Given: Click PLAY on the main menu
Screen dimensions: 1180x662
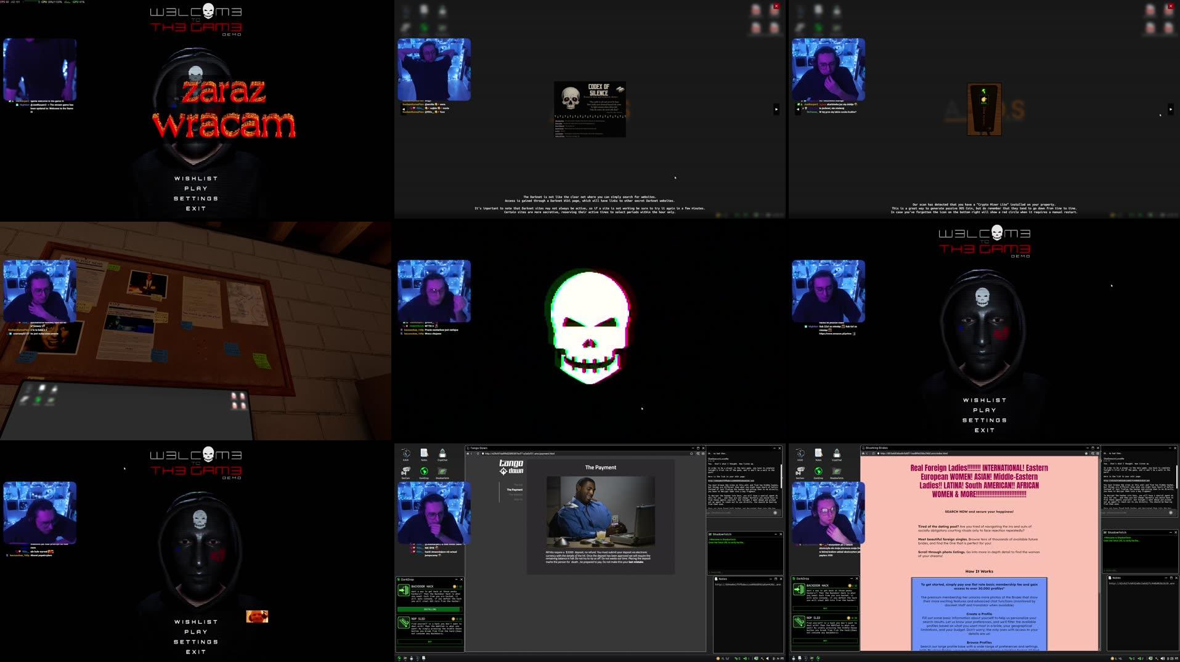Looking at the screenshot, I should (195, 188).
